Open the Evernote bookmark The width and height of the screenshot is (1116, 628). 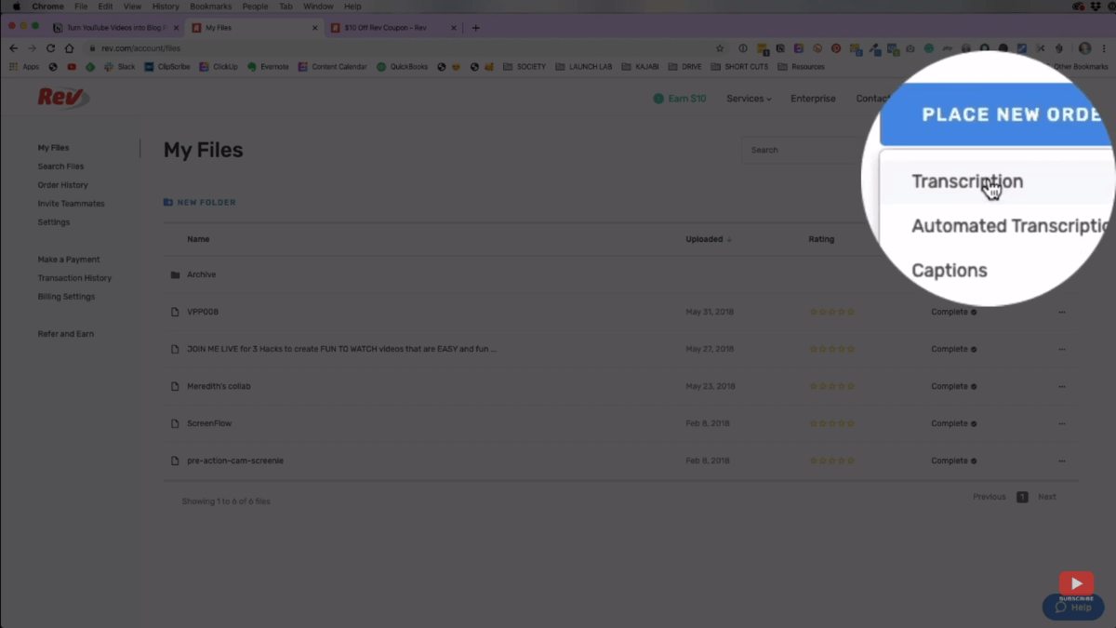coord(268,67)
